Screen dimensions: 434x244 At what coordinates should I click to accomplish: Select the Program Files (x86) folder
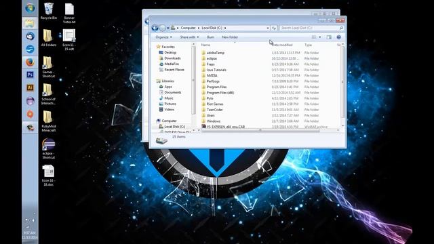click(220, 93)
